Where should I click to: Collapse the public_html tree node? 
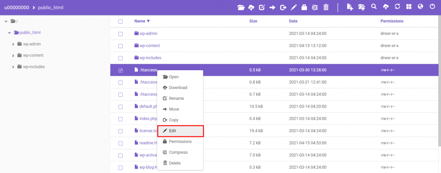pos(9,33)
